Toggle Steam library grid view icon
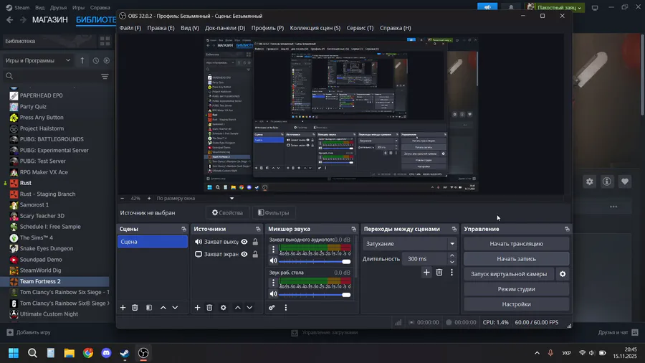Screen dimensions: 645x363 click(105, 41)
